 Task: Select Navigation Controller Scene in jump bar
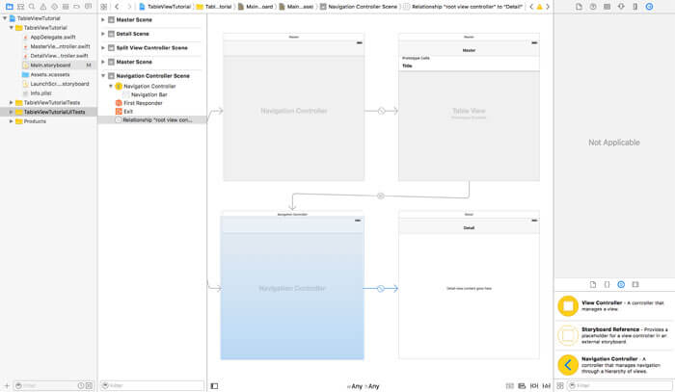click(359, 7)
